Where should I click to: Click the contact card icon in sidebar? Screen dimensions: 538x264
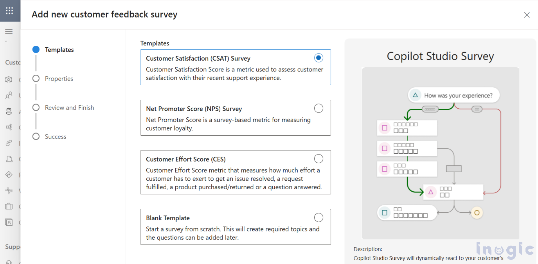(9, 222)
